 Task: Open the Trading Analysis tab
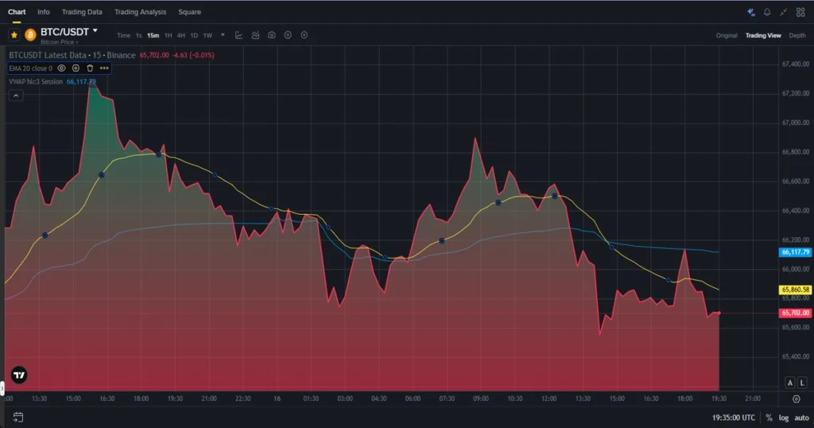tap(140, 12)
